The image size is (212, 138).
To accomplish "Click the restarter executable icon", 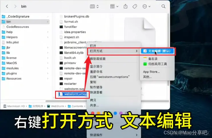I will point(61,84).
